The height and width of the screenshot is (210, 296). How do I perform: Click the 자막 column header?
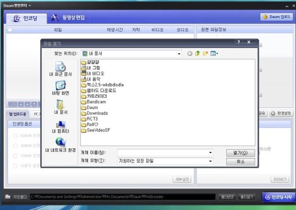136,29
